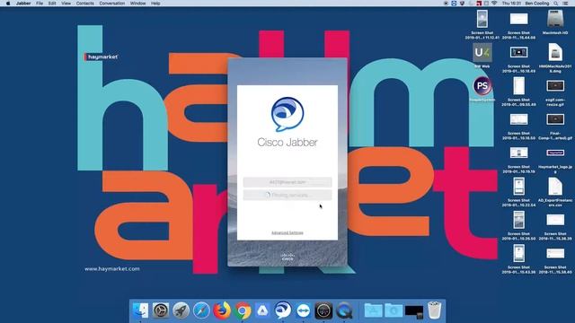Open QuickTime Player from the dock
Image resolution: width=575 pixels, height=323 pixels.
click(x=344, y=310)
